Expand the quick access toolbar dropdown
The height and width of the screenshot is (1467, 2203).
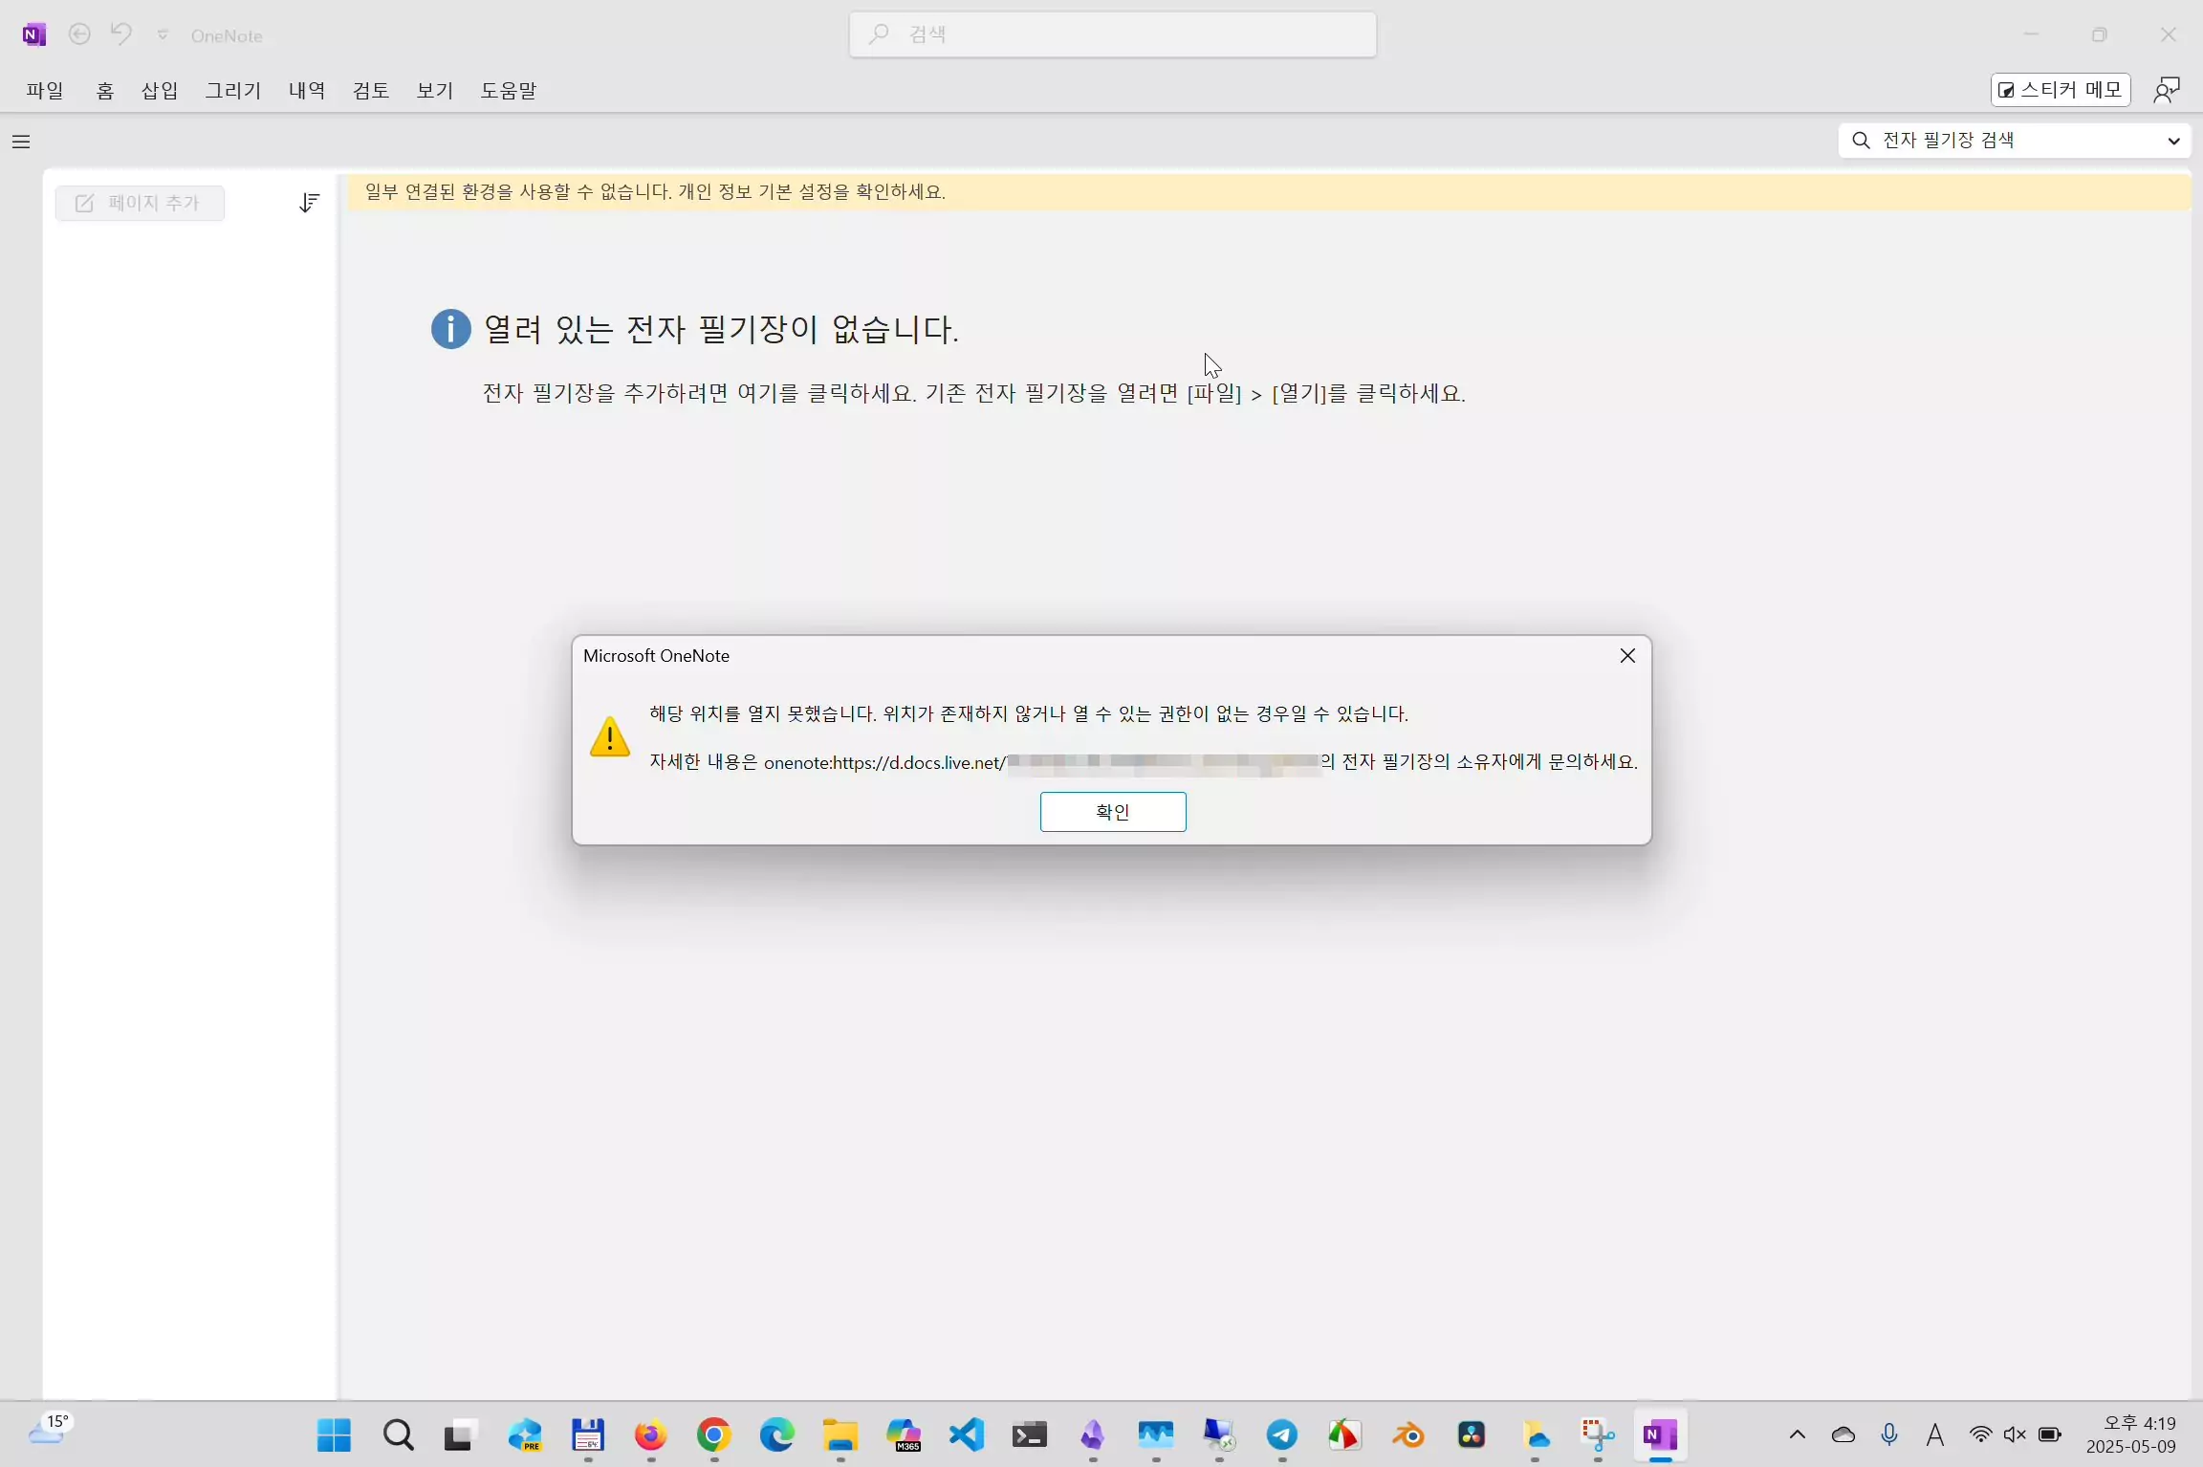coord(163,34)
